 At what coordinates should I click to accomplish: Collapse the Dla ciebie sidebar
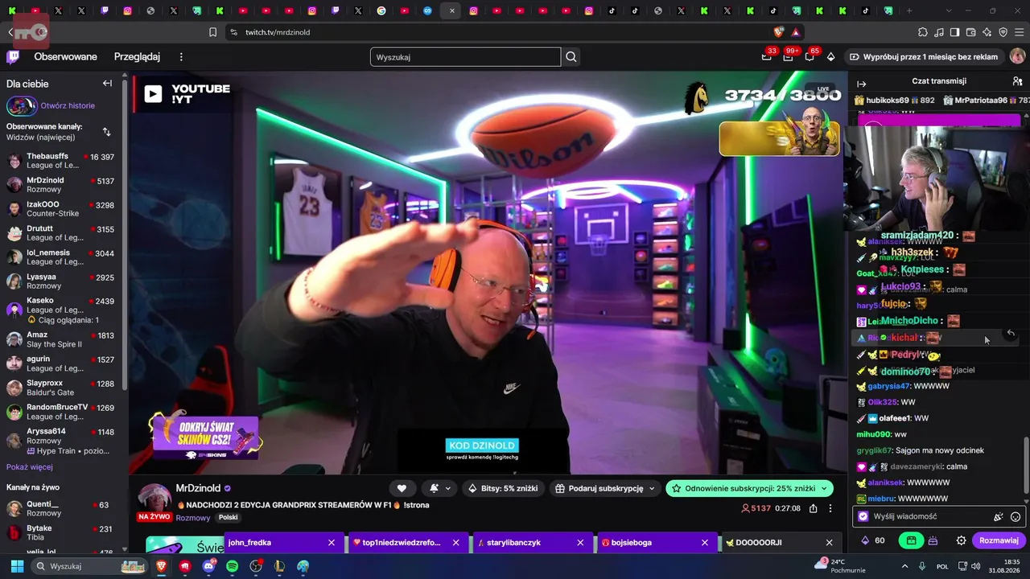pos(107,84)
